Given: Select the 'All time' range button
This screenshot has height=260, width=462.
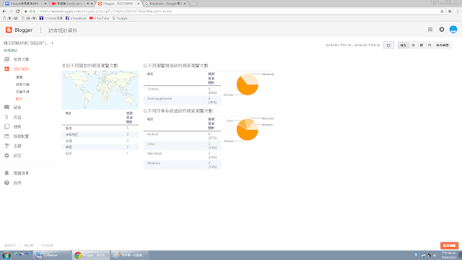Looking at the screenshot, I should (443, 45).
